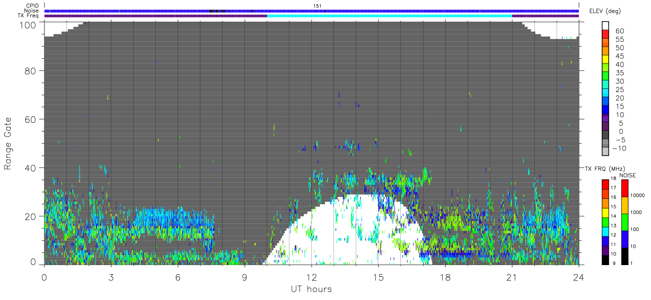Click the '40' tick label on Range Gate axis
Screen dimensions: 651x300
click(x=31, y=168)
